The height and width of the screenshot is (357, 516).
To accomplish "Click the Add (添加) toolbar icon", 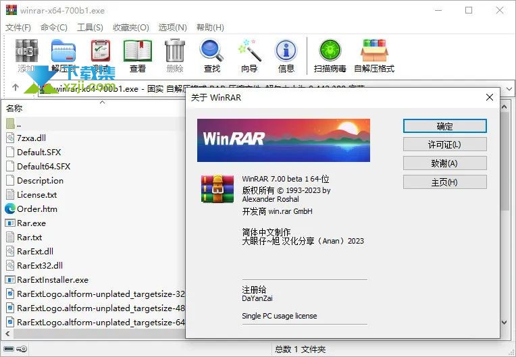I will click(26, 53).
